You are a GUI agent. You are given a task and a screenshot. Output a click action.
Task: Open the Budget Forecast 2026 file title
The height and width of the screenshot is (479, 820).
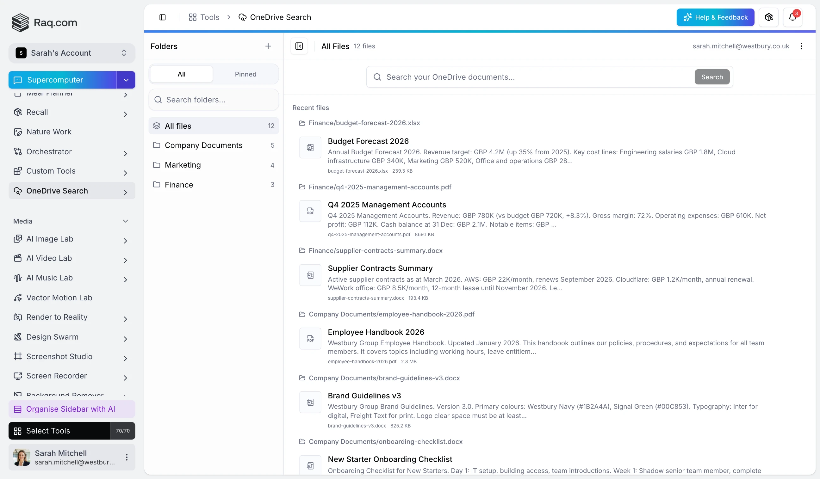368,141
